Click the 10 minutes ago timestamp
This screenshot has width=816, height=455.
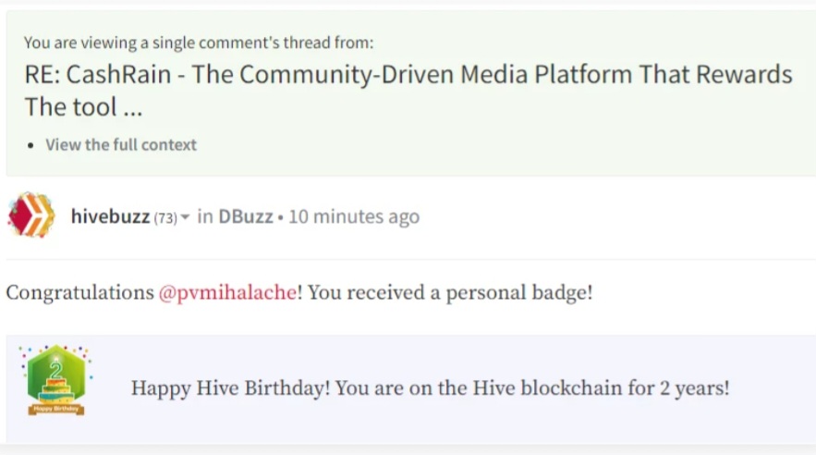coord(354,216)
